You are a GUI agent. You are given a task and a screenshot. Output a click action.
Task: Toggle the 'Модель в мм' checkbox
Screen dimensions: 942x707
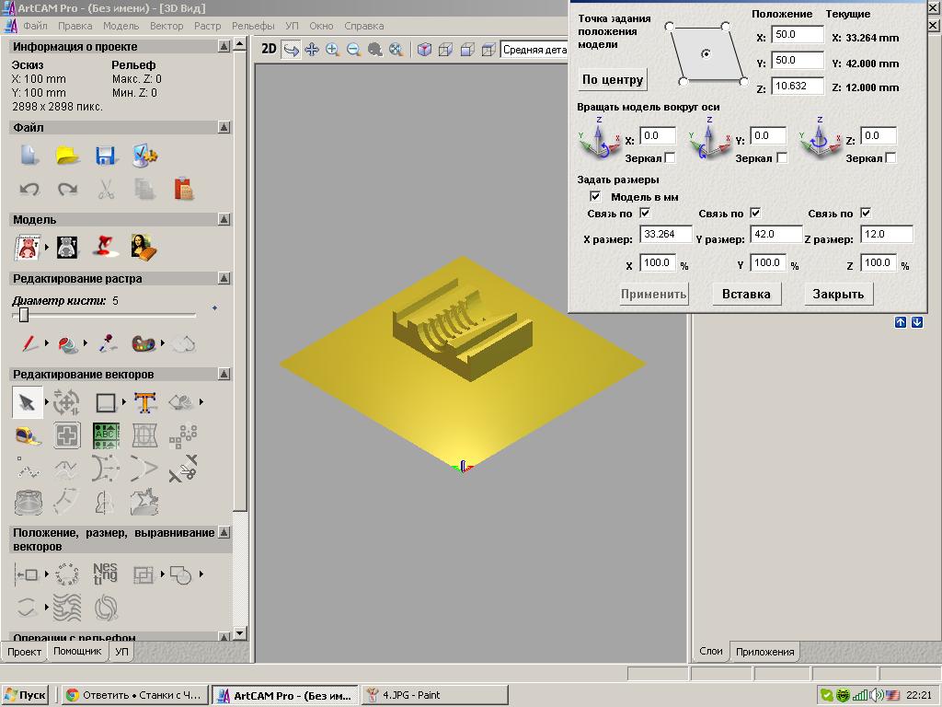point(595,197)
